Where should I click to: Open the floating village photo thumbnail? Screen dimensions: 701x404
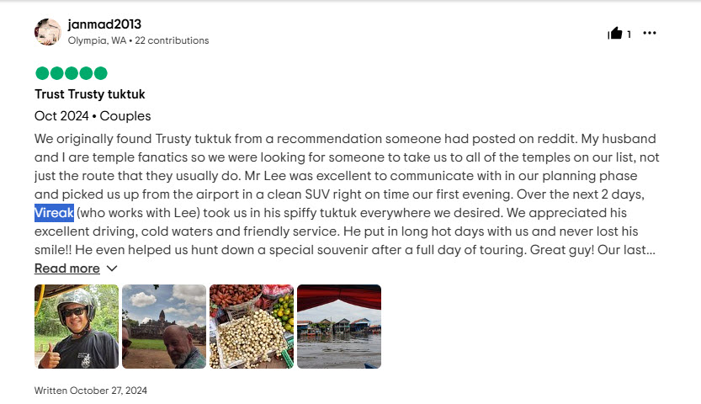pyautogui.click(x=339, y=327)
